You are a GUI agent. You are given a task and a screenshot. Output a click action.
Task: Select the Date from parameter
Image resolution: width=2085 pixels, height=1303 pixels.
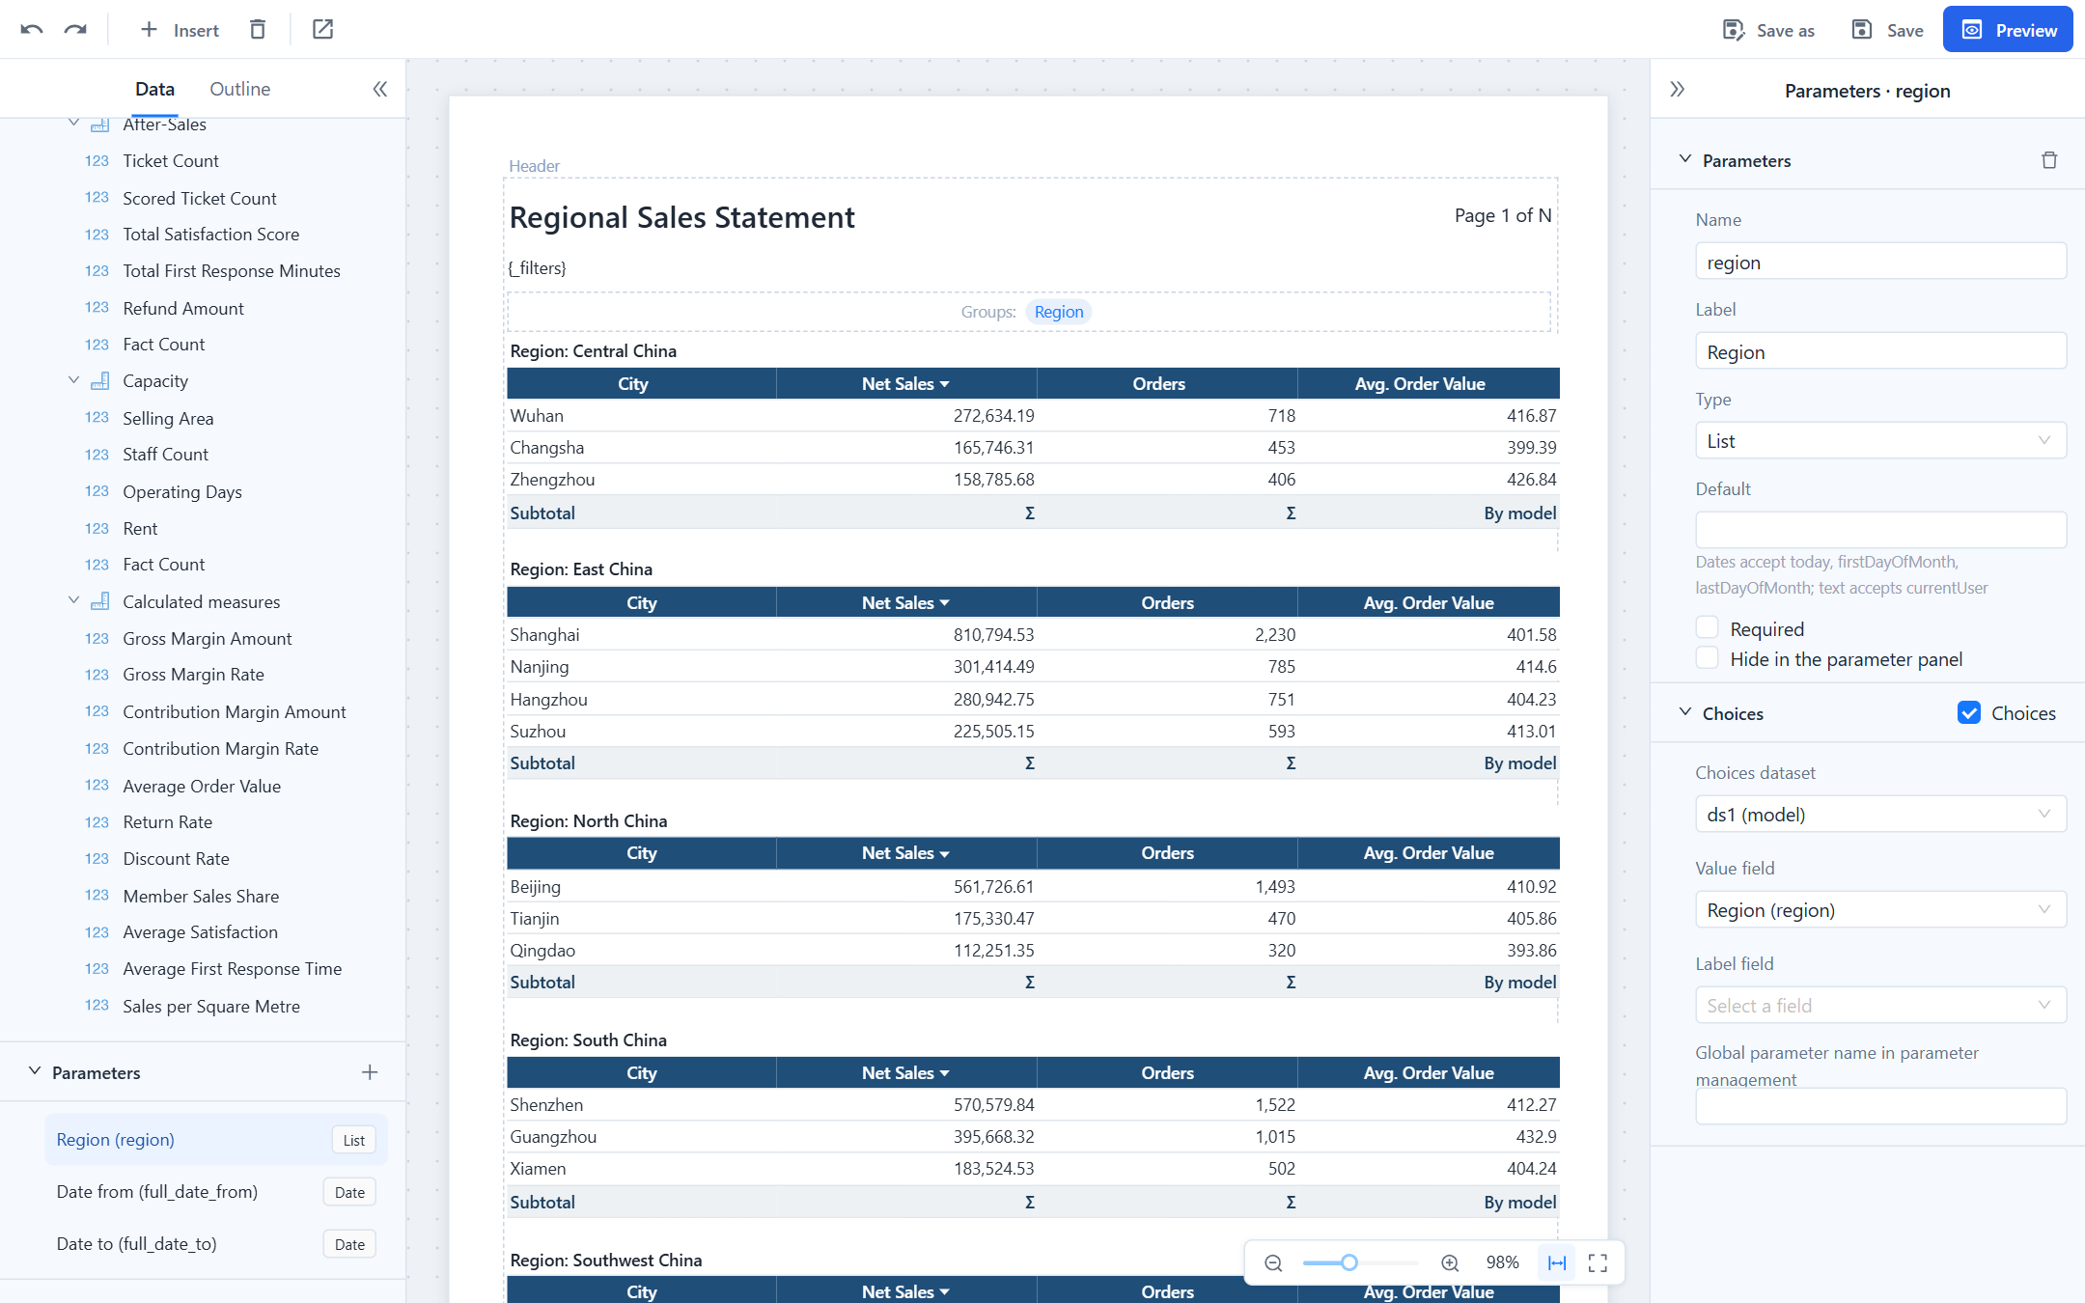216,1192
